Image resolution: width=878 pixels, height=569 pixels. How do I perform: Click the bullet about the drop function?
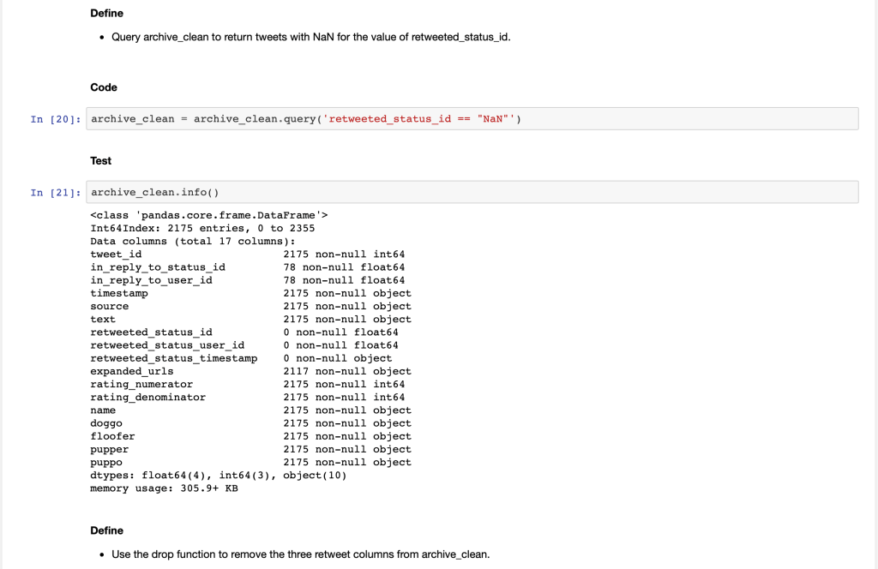pos(300,554)
